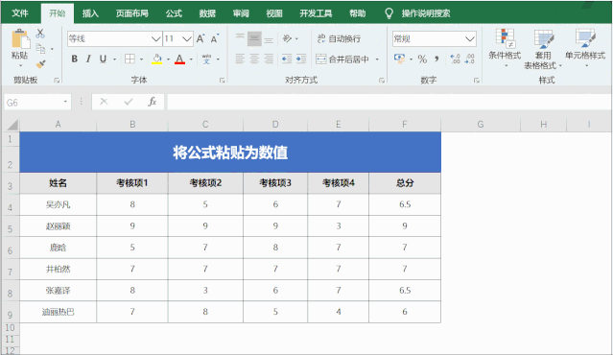This screenshot has height=355, width=613.
Task: Click the Cancel X in formula bar
Action: click(104, 102)
